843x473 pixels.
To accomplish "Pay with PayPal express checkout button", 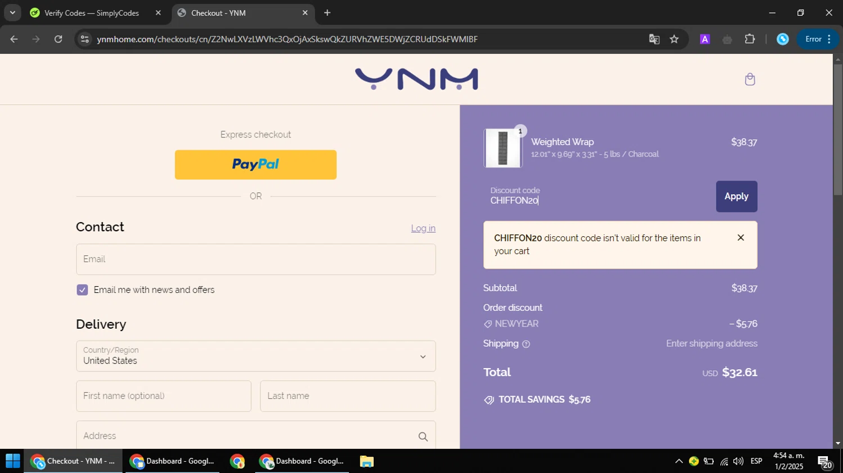I will pyautogui.click(x=256, y=164).
